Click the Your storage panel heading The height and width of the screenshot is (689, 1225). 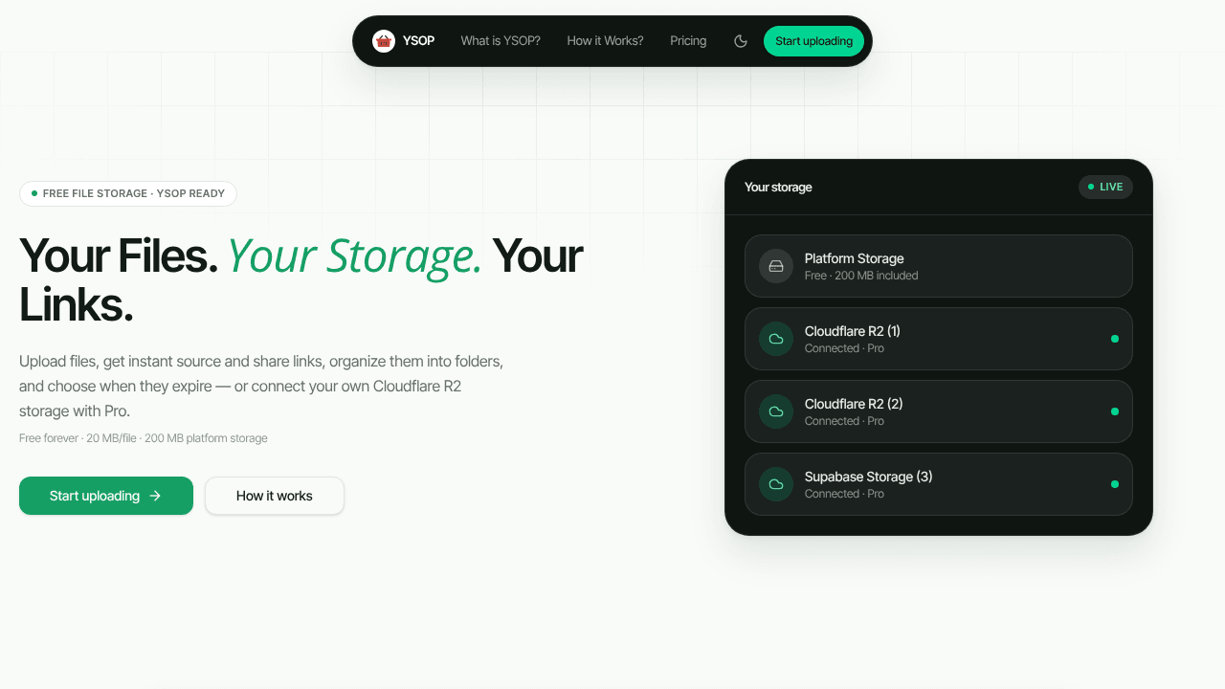pyautogui.click(x=778, y=187)
